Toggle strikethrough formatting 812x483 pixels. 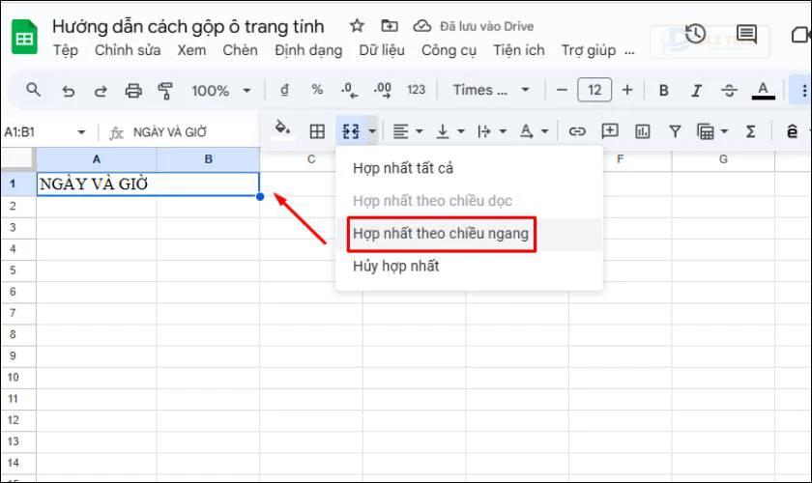click(x=729, y=91)
